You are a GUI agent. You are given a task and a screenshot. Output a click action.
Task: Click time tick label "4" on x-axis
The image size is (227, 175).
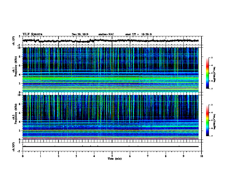[94, 156]
